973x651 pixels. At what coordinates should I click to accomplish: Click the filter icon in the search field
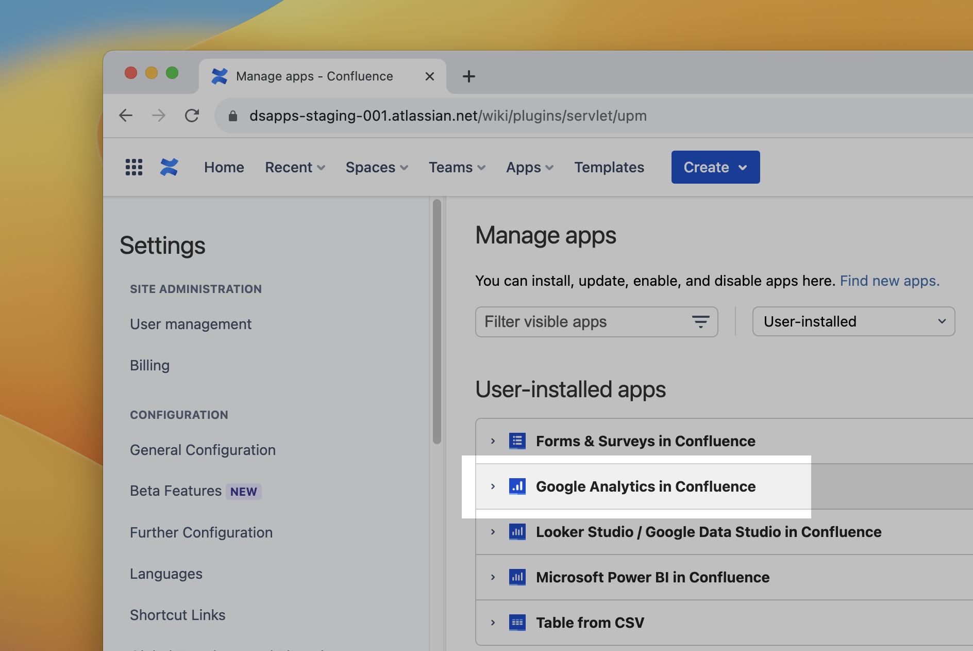click(700, 322)
